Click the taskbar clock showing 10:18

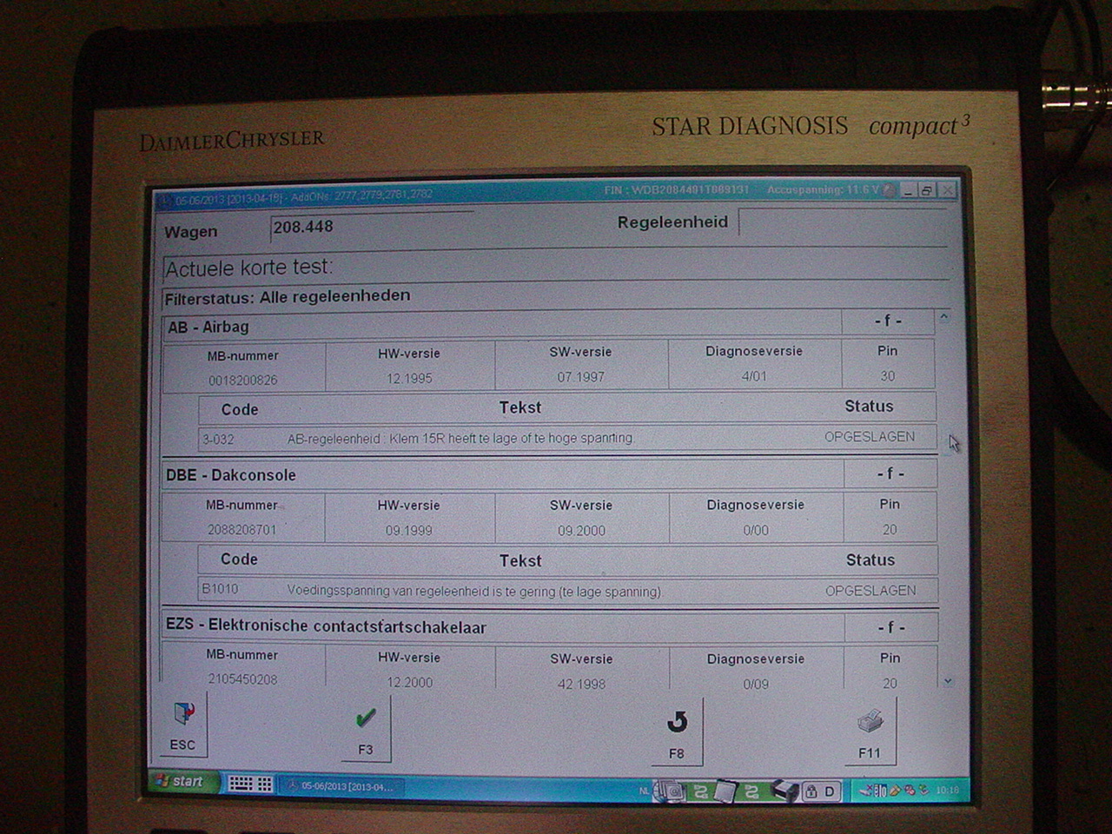point(948,790)
